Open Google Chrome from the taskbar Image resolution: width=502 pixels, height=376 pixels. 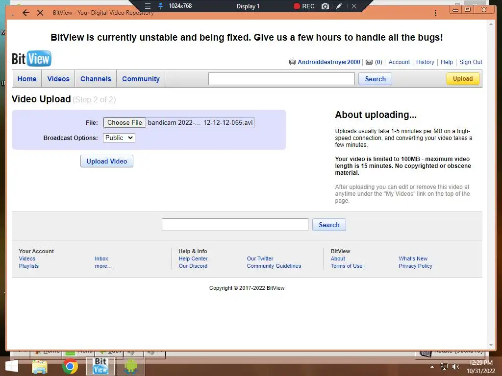[x=70, y=366]
